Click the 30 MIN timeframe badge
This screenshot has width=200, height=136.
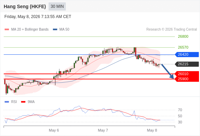(x=57, y=6)
